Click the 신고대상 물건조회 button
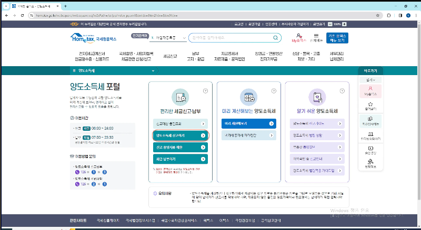This screenshot has width=421, height=230. click(181, 124)
